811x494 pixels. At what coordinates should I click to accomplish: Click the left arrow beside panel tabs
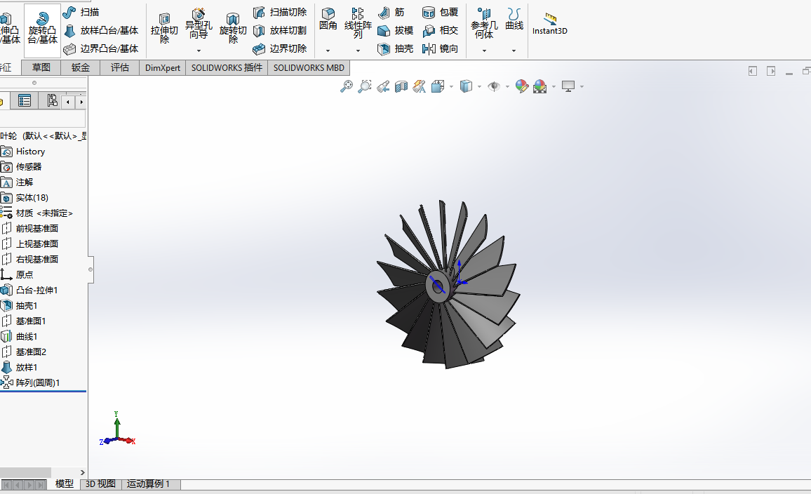pos(68,102)
